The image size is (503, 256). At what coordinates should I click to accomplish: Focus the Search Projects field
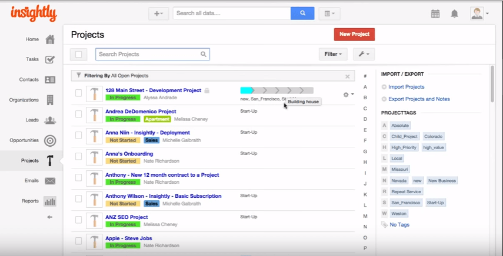[152, 54]
